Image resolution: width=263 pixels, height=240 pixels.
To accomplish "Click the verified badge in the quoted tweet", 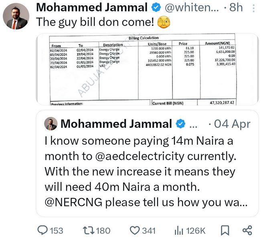I will (x=181, y=124).
